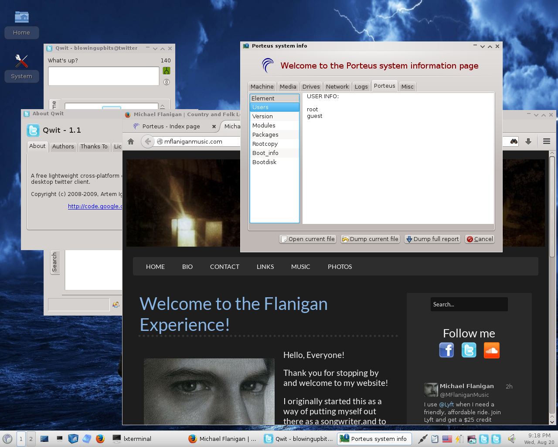Open the PHOTOS link in site navigation

[340, 267]
